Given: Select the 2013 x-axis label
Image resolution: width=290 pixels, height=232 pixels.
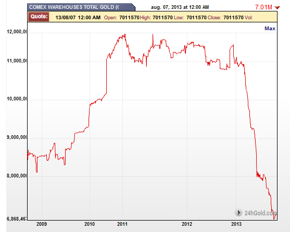Looking at the screenshot, I should point(236,224).
